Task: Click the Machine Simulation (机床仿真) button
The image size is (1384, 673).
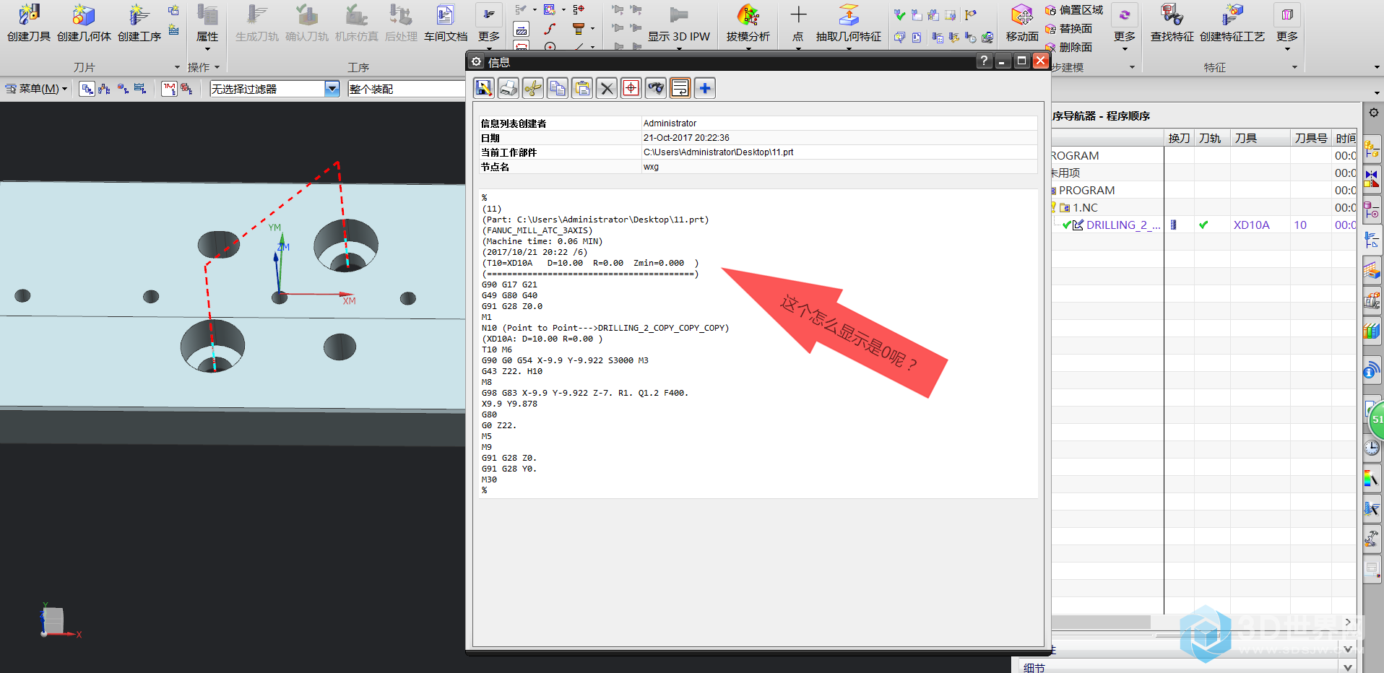Action: pyautogui.click(x=357, y=24)
